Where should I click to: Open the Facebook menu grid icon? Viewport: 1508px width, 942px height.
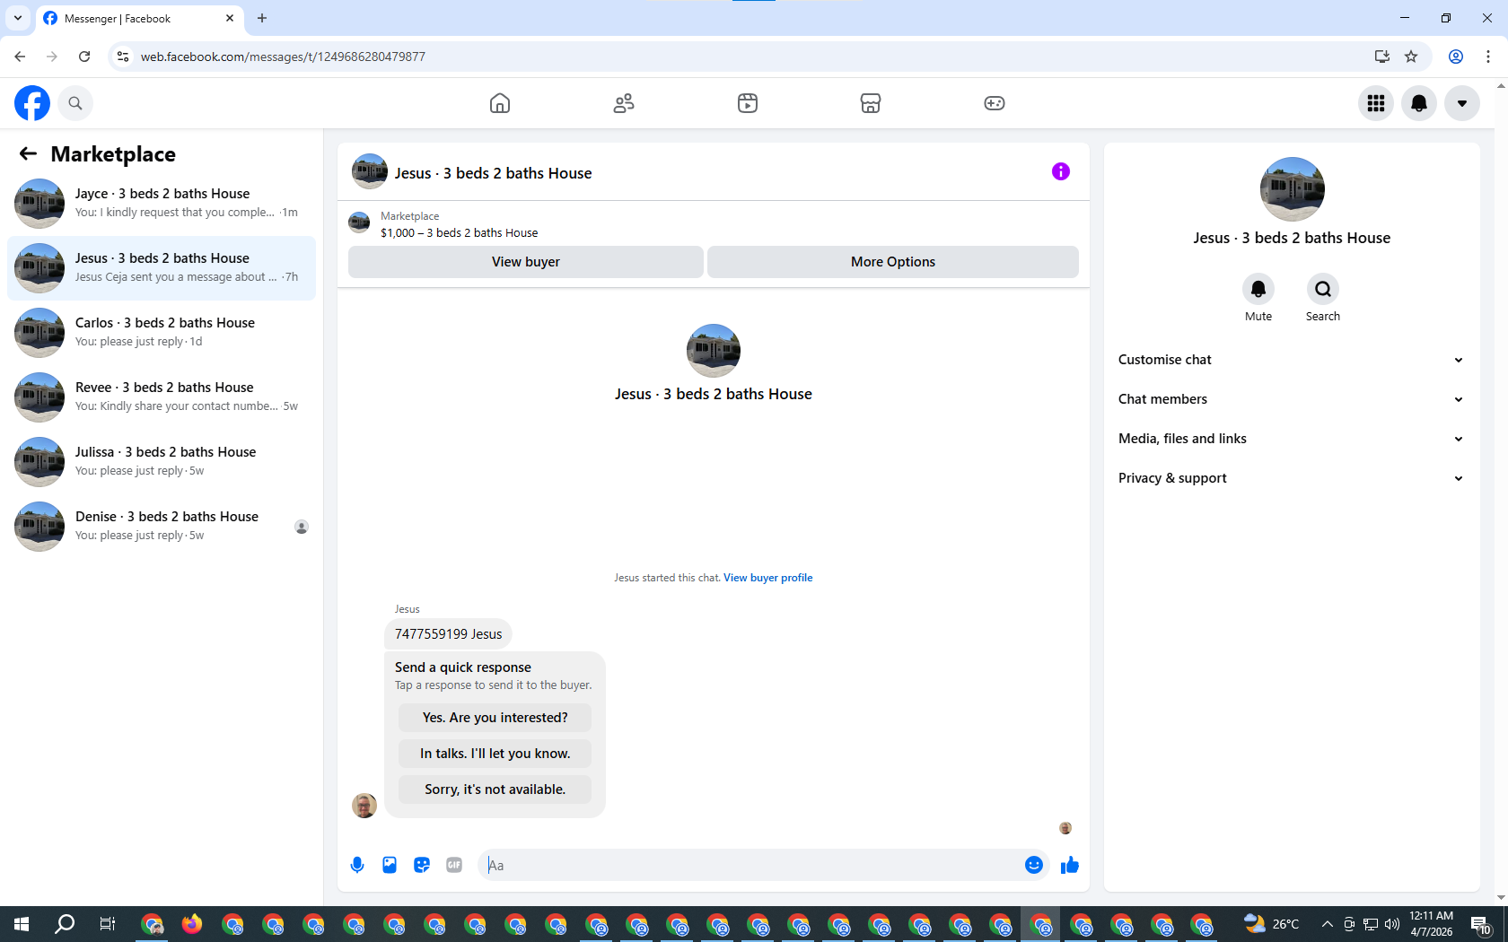pos(1376,103)
